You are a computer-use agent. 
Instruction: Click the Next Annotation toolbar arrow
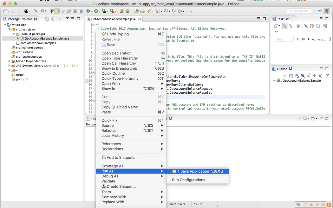158,11
